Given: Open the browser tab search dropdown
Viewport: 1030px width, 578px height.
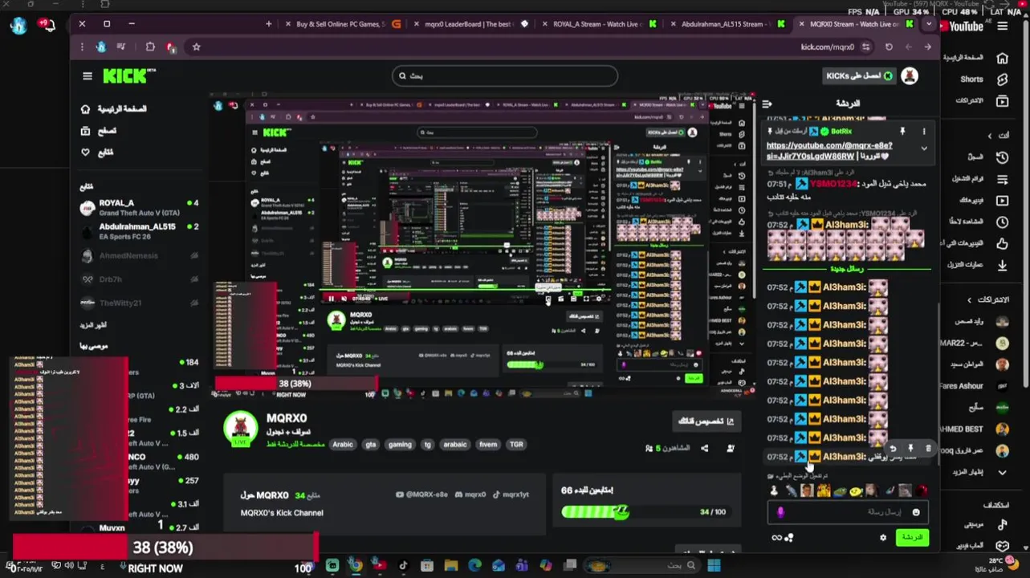Looking at the screenshot, I should click(x=928, y=24).
